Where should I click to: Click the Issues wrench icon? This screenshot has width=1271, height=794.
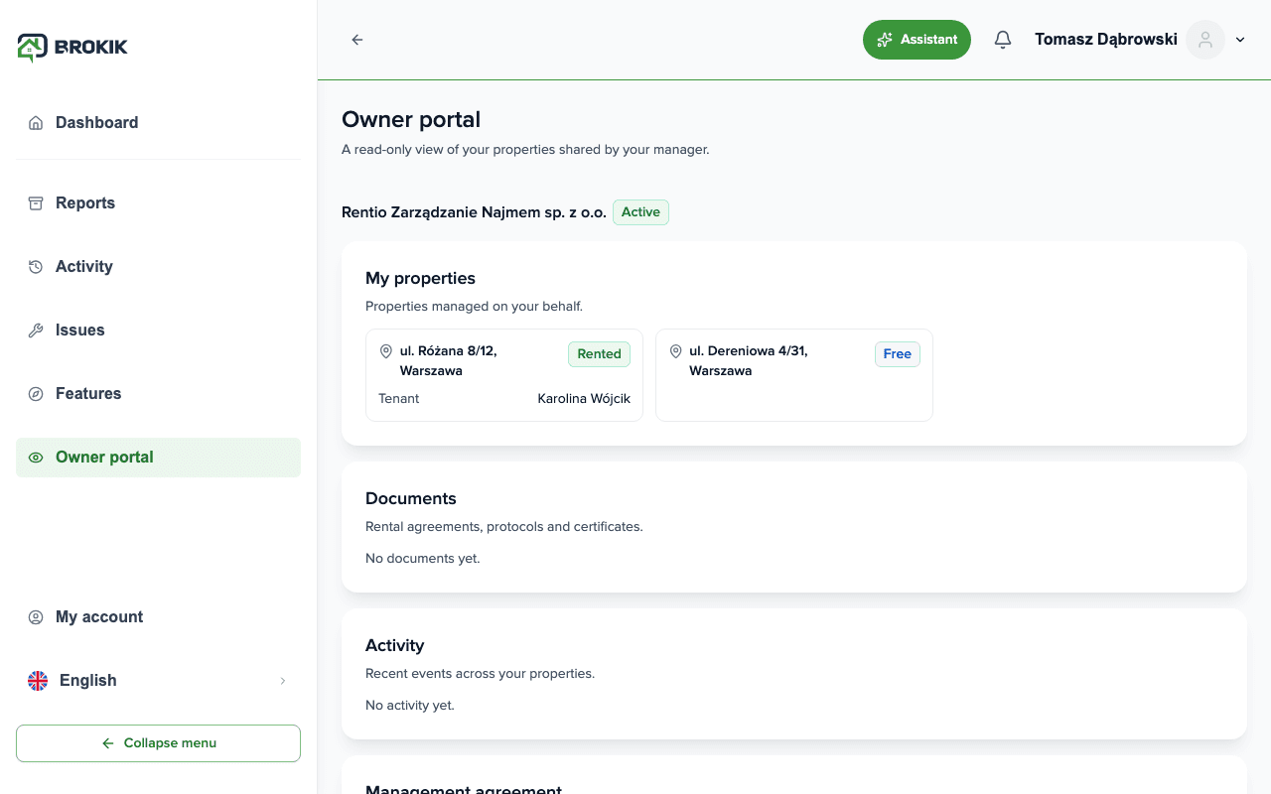pos(36,331)
